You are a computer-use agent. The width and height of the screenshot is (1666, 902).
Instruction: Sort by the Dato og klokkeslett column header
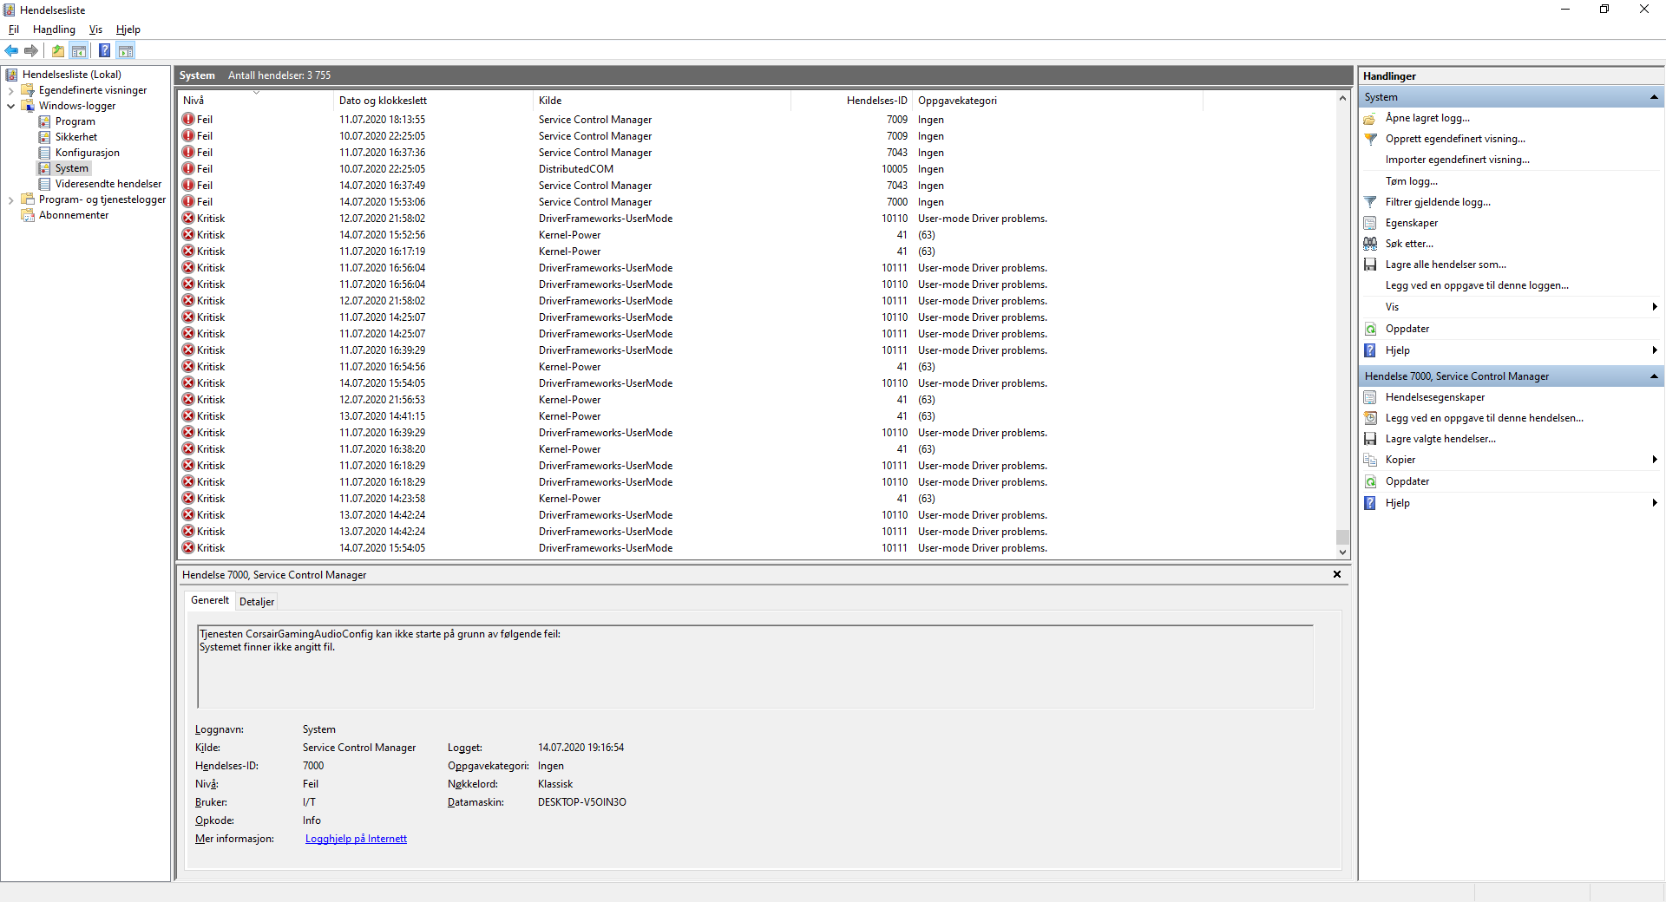tap(432, 101)
